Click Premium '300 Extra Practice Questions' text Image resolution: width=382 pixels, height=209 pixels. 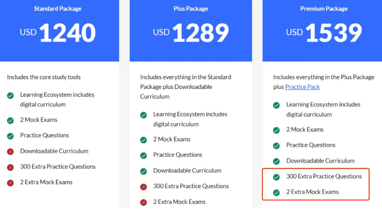click(x=324, y=176)
